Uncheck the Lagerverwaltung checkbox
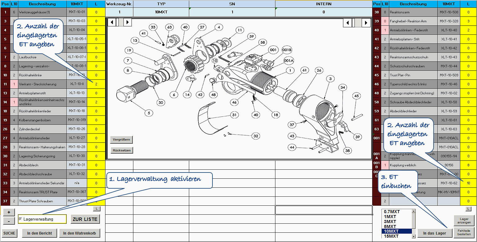 [20, 219]
